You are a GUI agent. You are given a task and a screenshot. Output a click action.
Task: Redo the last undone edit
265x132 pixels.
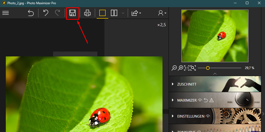tap(58, 13)
